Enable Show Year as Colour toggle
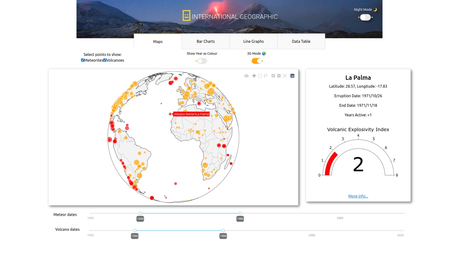The height and width of the screenshot is (258, 459). 202,61
